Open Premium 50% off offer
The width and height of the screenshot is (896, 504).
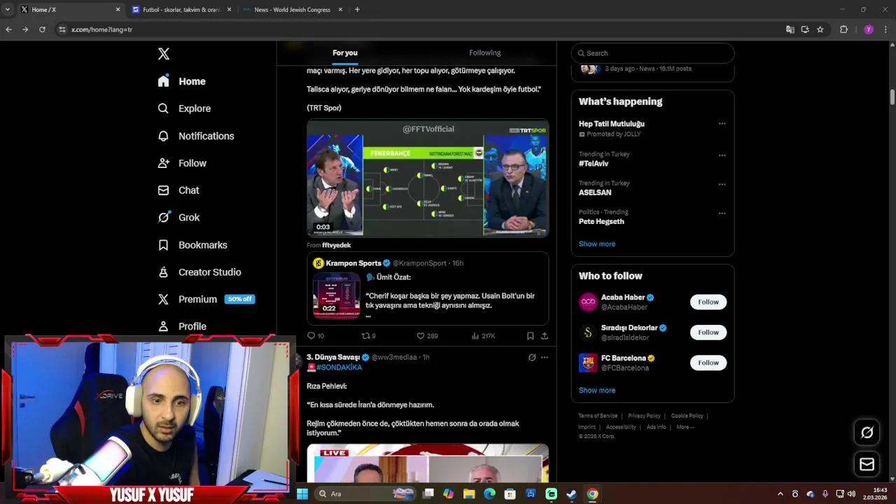(206, 299)
